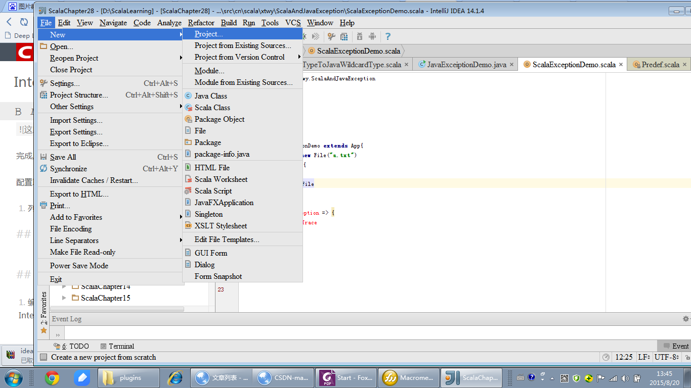691x388 pixels.
Task: Choose Project from Existing Sources...
Action: 242,45
